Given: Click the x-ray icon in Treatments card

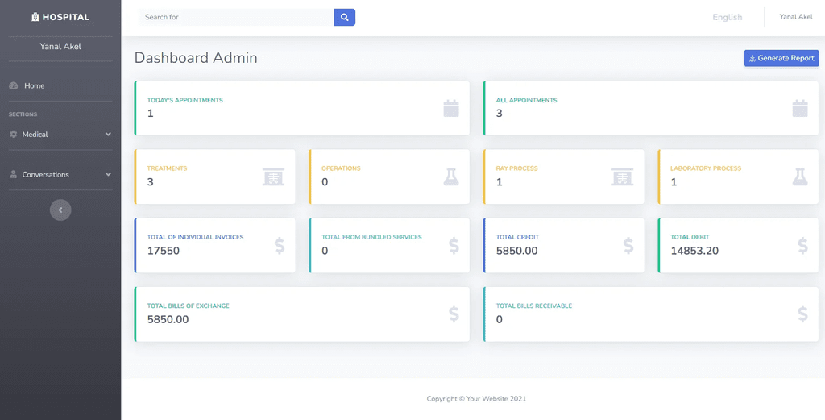Looking at the screenshot, I should [274, 177].
